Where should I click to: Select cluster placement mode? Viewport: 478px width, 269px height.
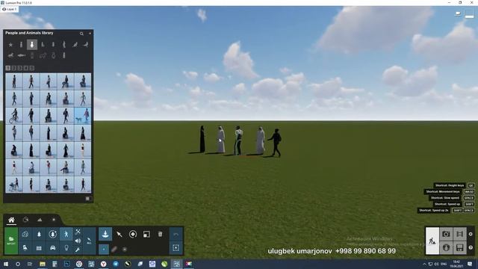tap(125, 250)
